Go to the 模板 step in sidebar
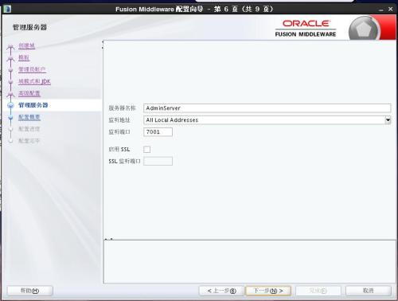The width and height of the screenshot is (398, 301). point(24,57)
